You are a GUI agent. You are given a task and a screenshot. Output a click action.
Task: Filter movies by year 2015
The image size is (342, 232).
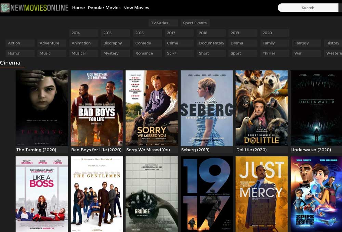click(x=115, y=33)
